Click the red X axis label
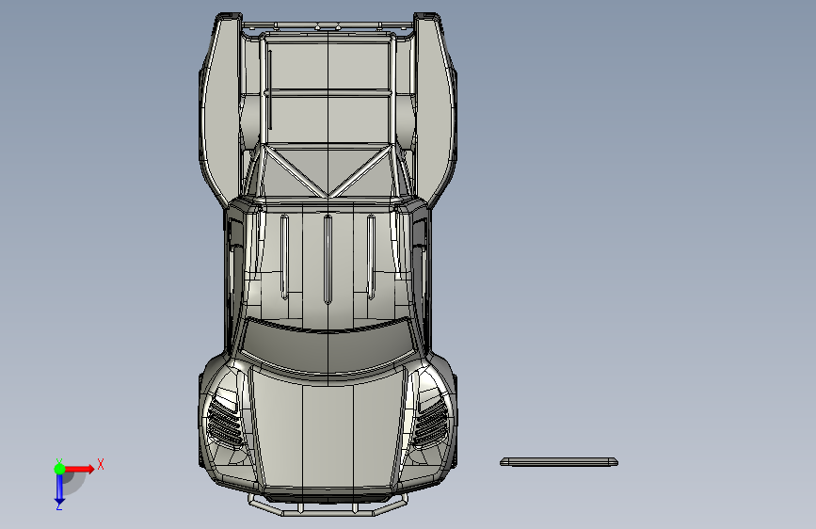The height and width of the screenshot is (529, 816). [x=101, y=464]
